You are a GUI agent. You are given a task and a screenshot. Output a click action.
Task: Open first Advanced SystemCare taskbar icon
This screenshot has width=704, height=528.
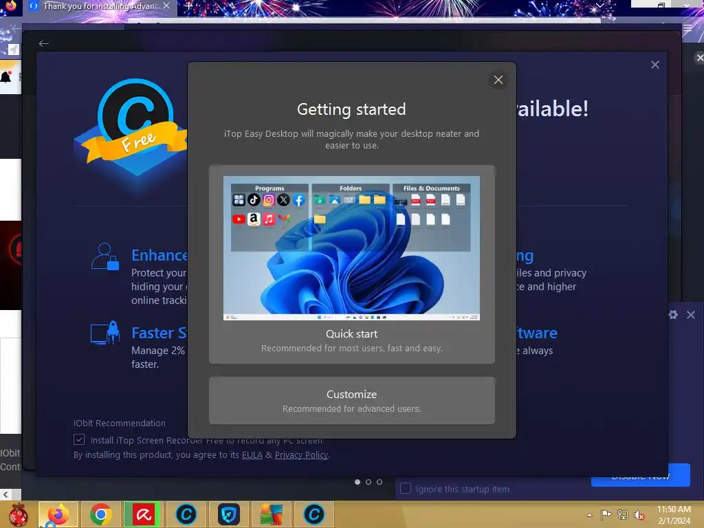186,514
